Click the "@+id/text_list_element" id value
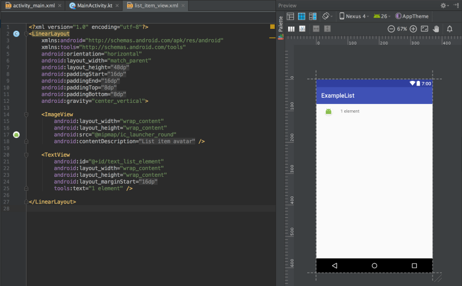This screenshot has width=462, height=286. coord(126,162)
